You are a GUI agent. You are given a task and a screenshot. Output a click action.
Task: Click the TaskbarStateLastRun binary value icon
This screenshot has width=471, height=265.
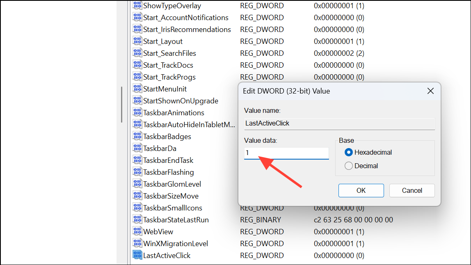tap(137, 219)
